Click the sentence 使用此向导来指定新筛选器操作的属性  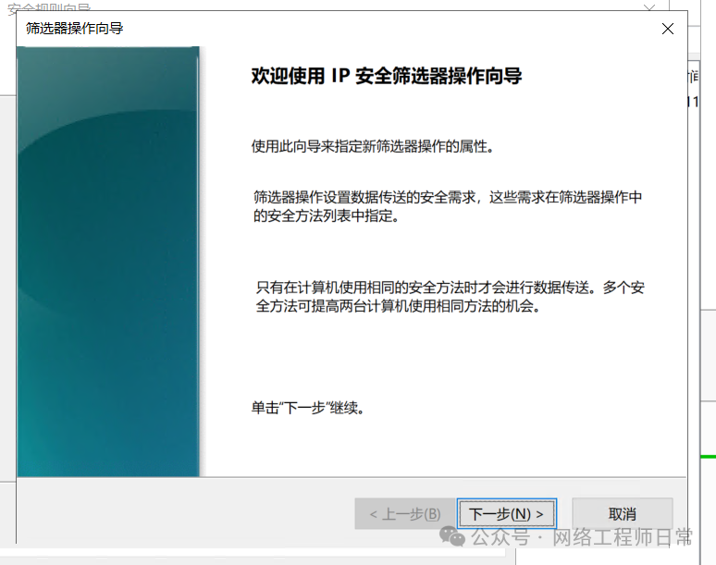pos(373,146)
